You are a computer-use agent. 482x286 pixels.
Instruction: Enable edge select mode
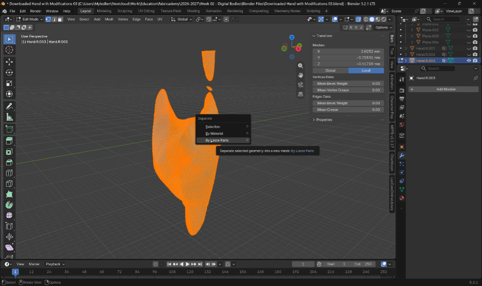click(54, 19)
